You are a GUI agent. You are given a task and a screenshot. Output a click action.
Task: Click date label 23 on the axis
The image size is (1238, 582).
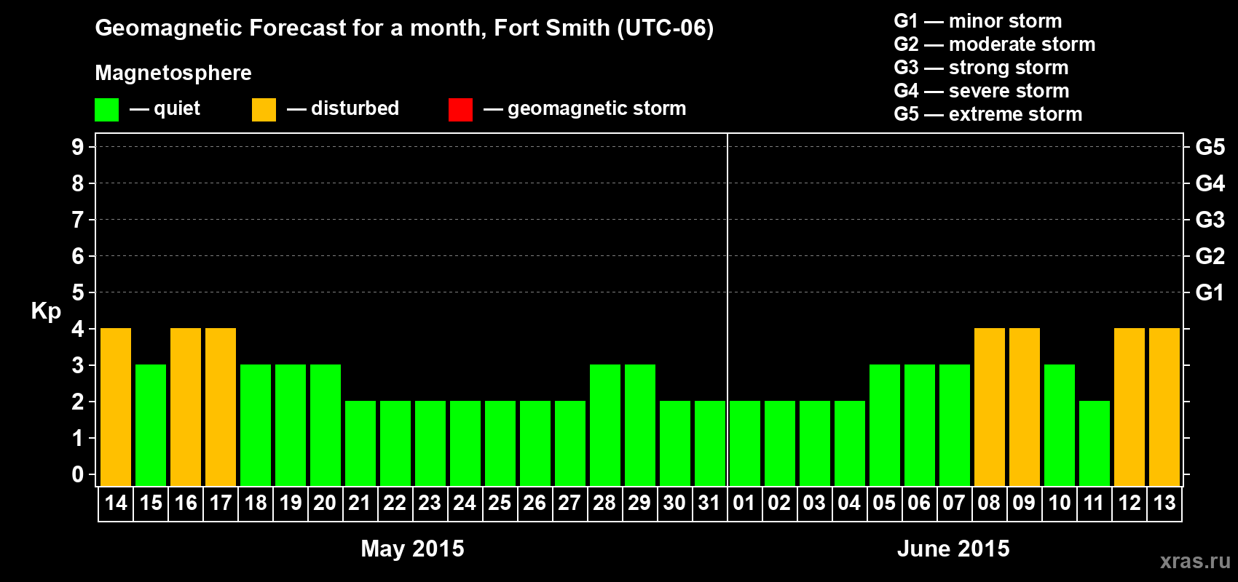coord(430,503)
